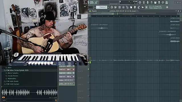Screen dimensions: 182x102
Task: Add new pattern with plus beside Pattern 1
Action: 108,7
